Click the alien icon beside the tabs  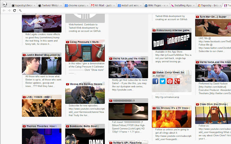point(5,4)
